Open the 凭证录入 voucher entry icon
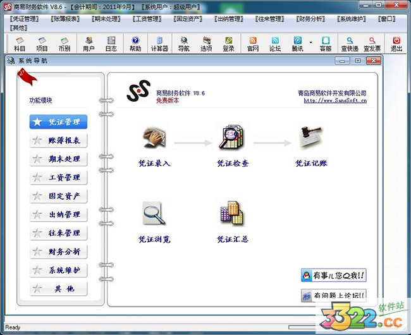411x335 pixels. click(x=154, y=138)
